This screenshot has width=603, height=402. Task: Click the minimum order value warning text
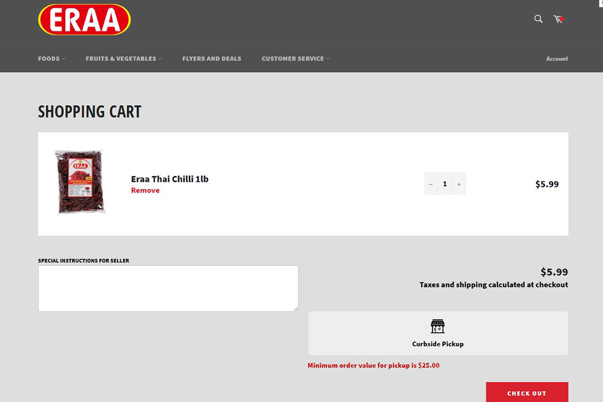(374, 365)
